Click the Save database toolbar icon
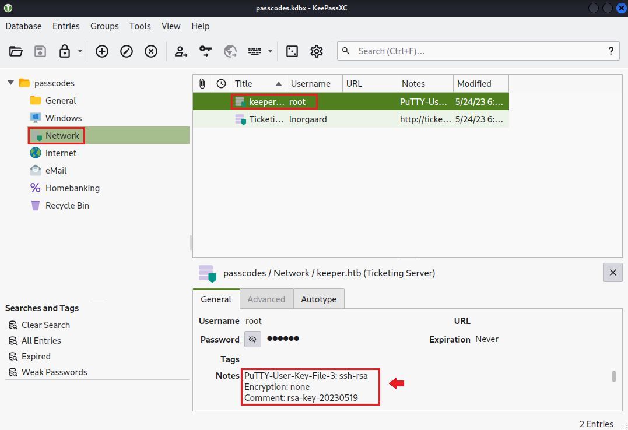 [x=40, y=51]
